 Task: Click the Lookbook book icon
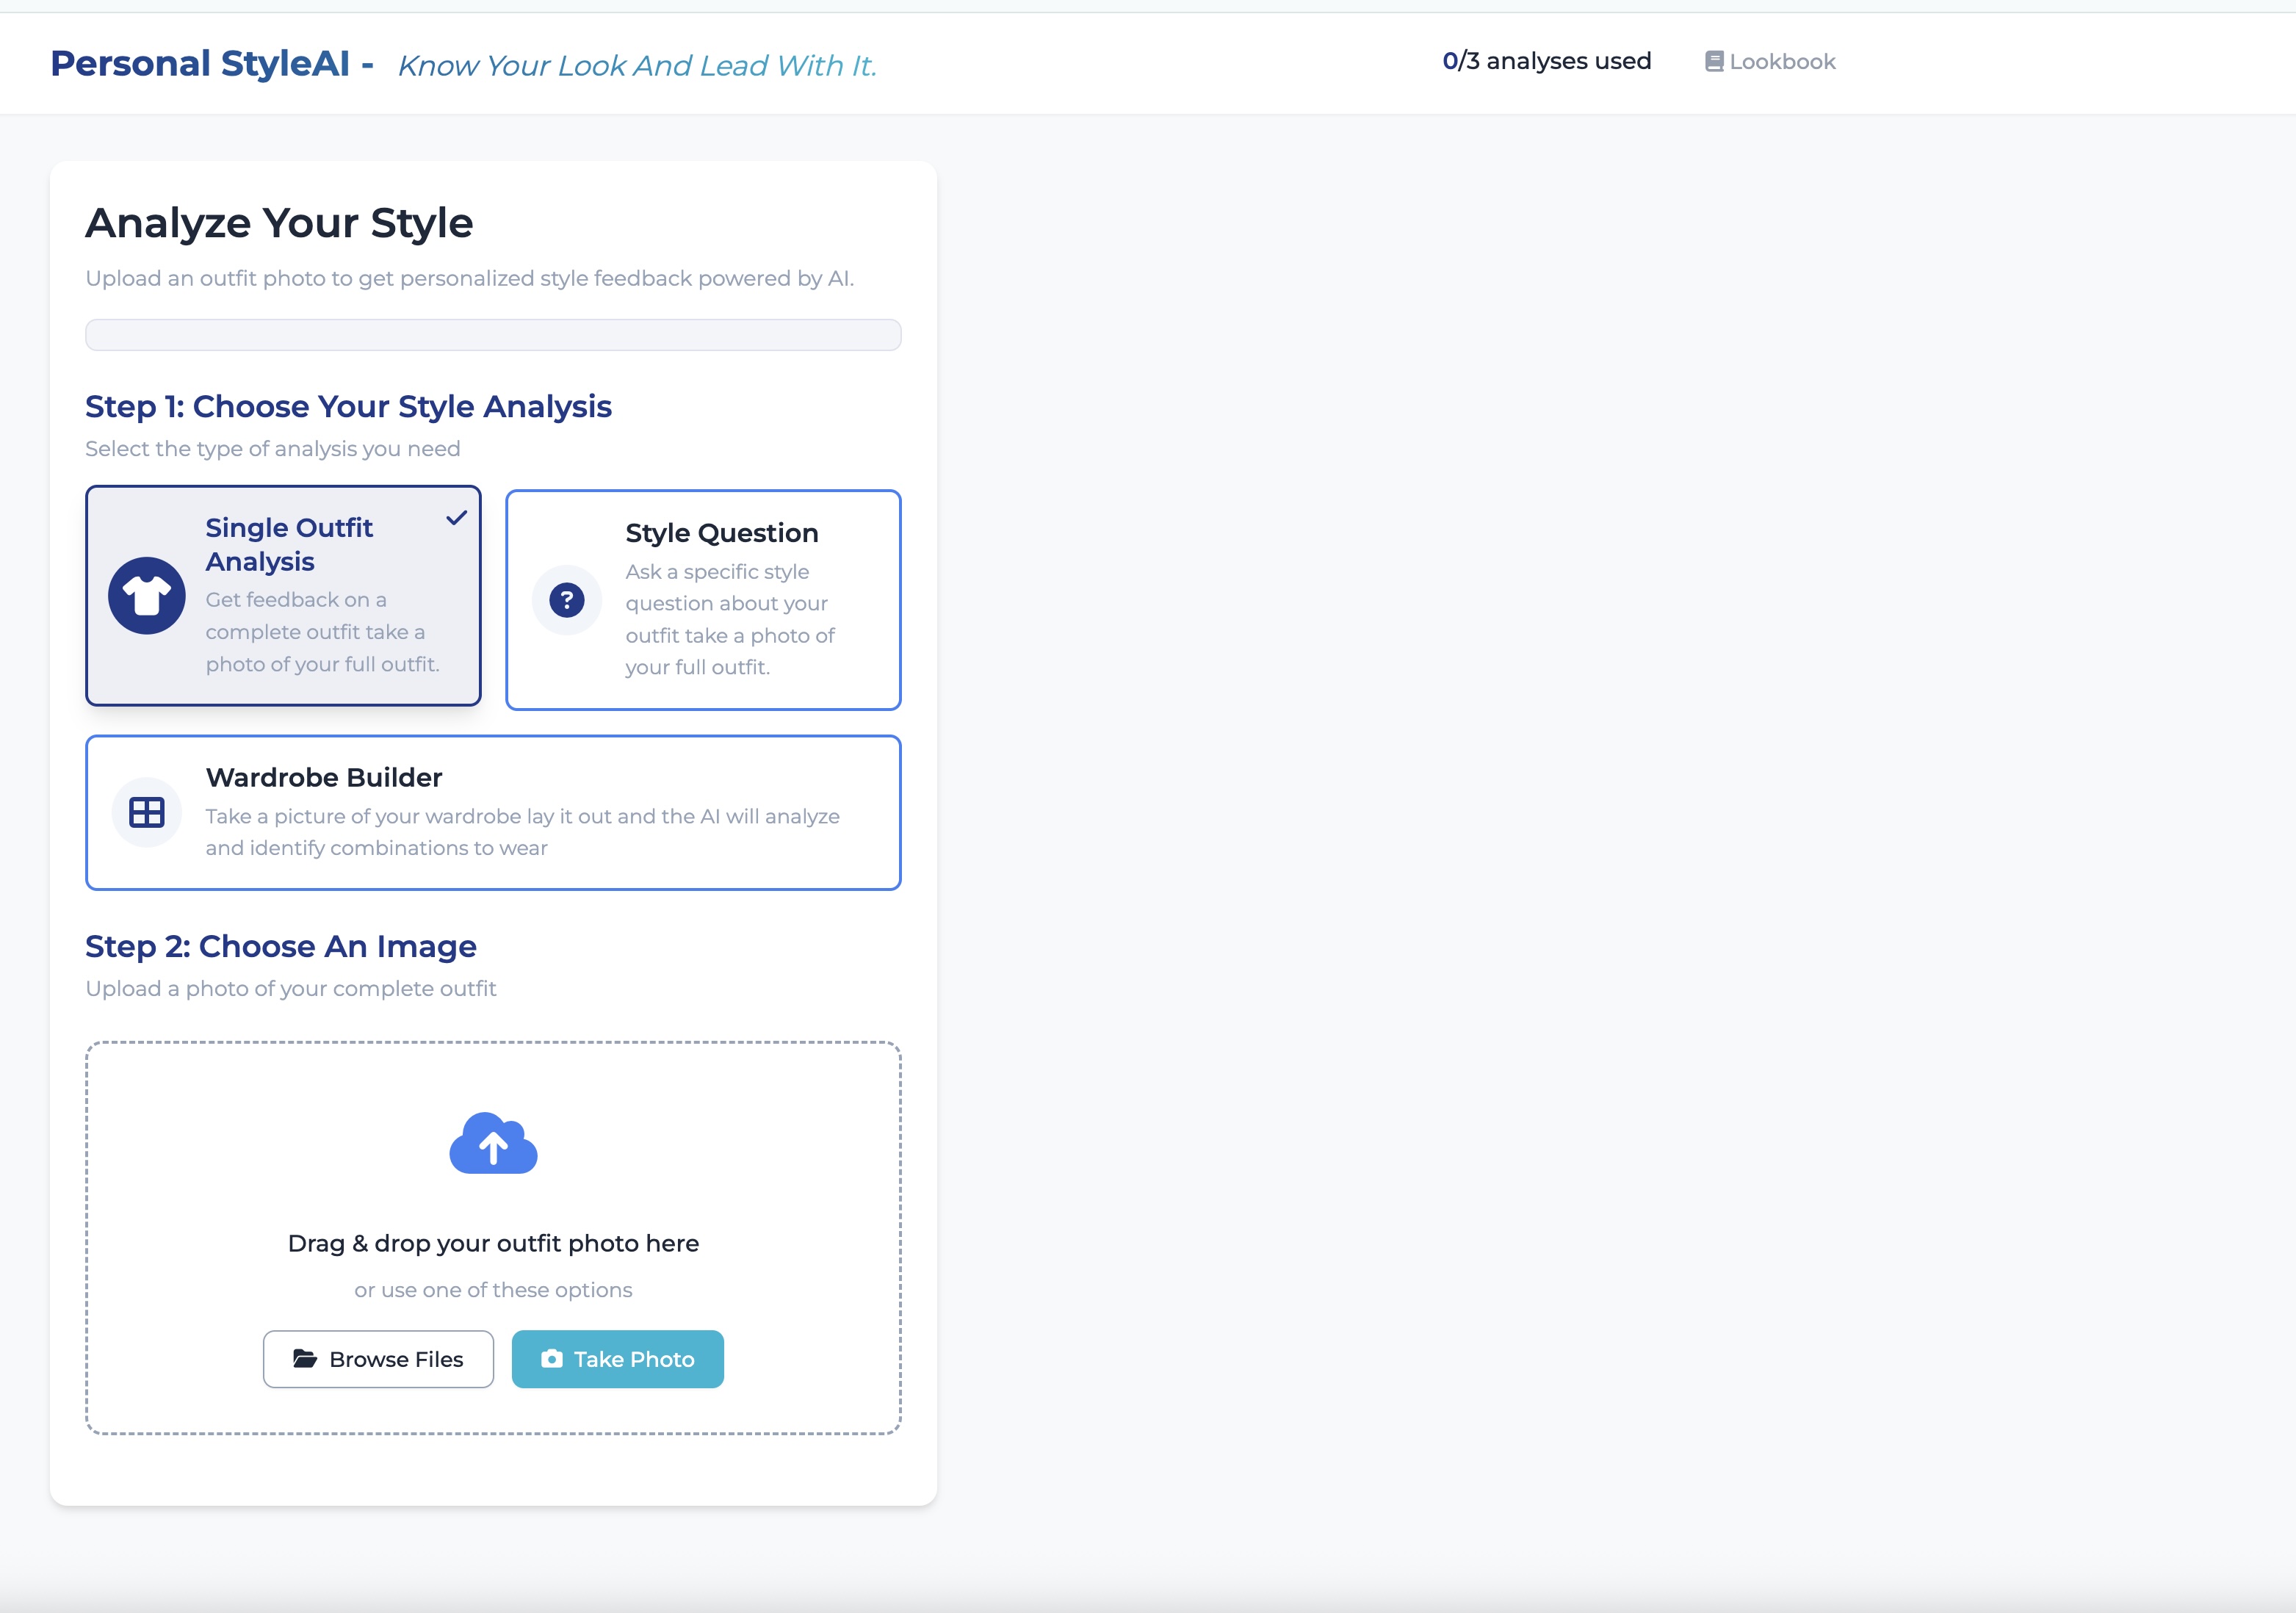tap(1714, 62)
